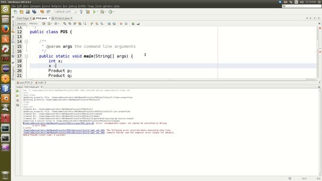Screen dimensions: 322x181
Task: Toggle Rectangular Selection mode
Action: click(x=85, y=24)
